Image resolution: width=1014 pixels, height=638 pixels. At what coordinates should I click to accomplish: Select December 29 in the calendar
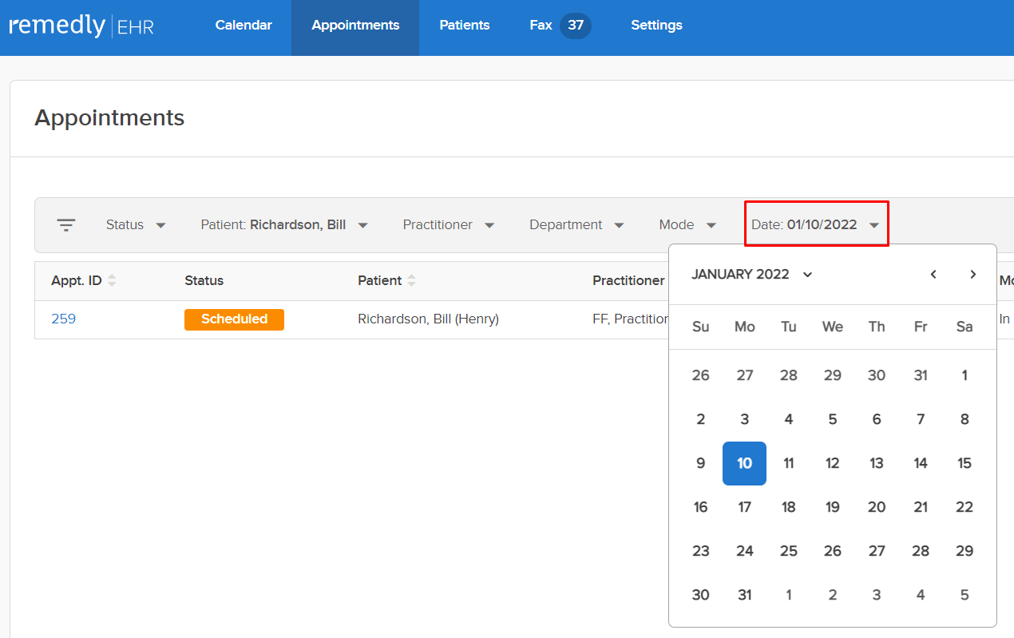(x=833, y=375)
